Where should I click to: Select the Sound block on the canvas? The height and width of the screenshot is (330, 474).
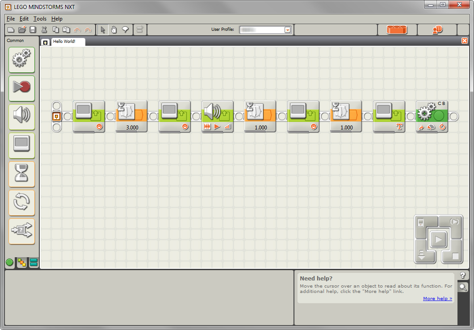[218, 117]
